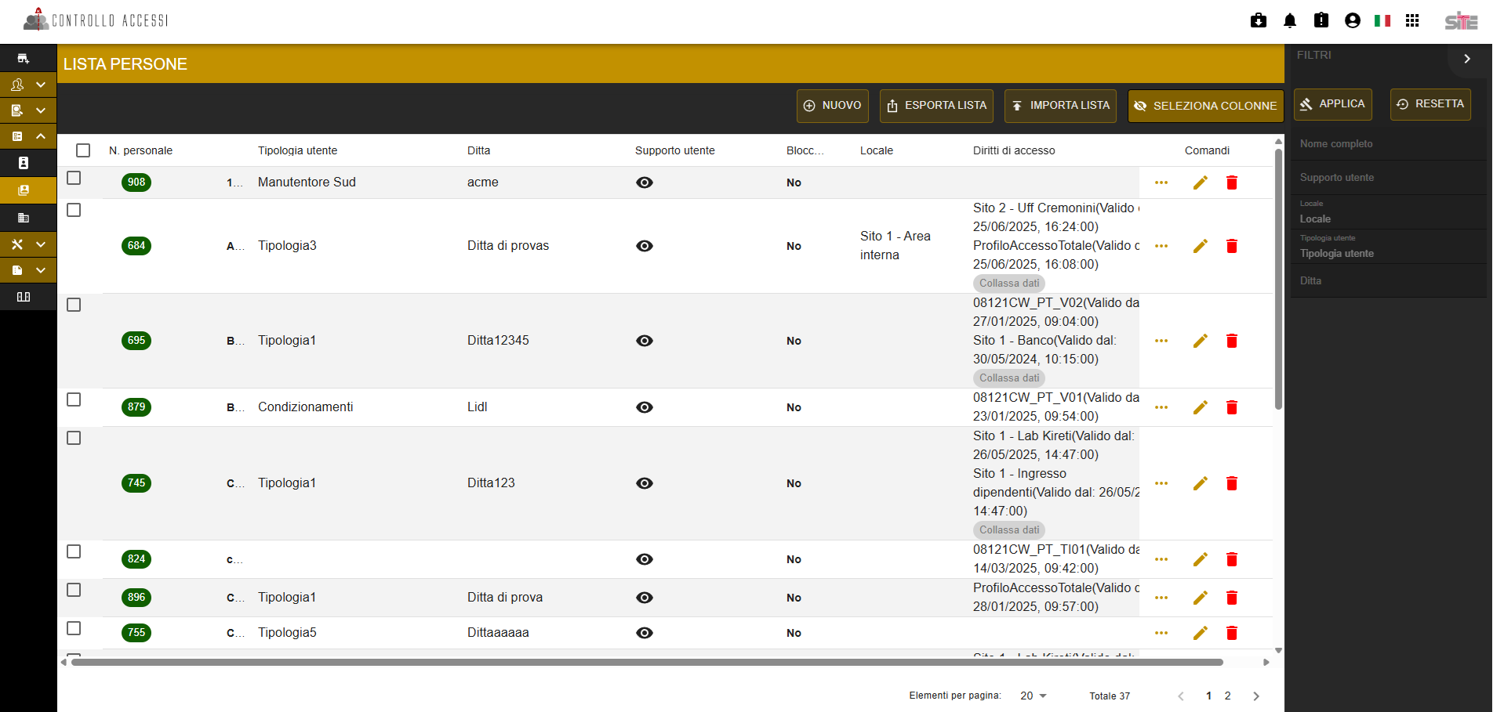Viewport: 1493px width, 712px height.
Task: Open more options for person 695
Action: 1161,341
